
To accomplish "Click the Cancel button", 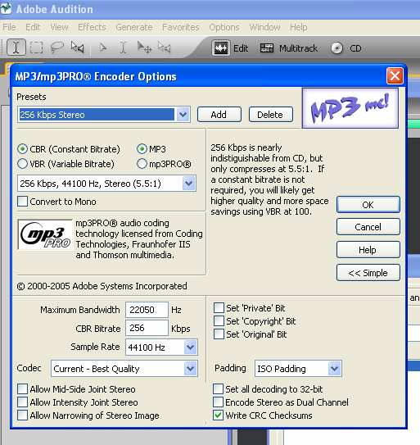I will (368, 227).
